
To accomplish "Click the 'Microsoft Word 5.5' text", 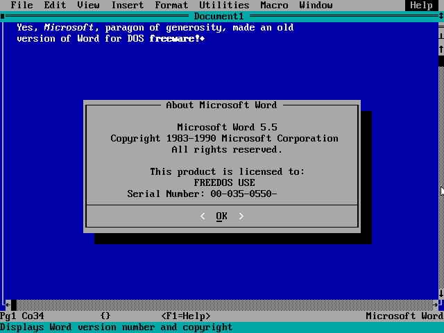I will coord(227,127).
